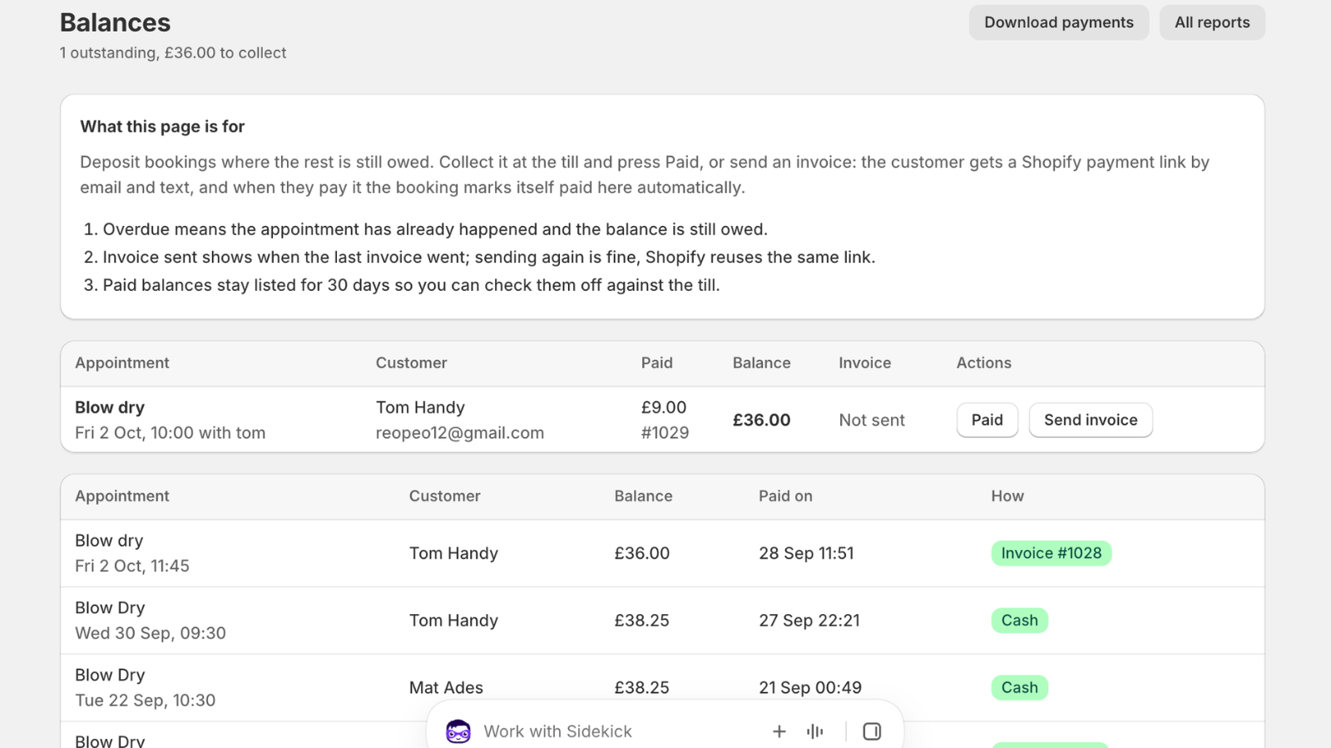Click paid date 21 Sep 00:49
1331x748 pixels.
coord(810,688)
